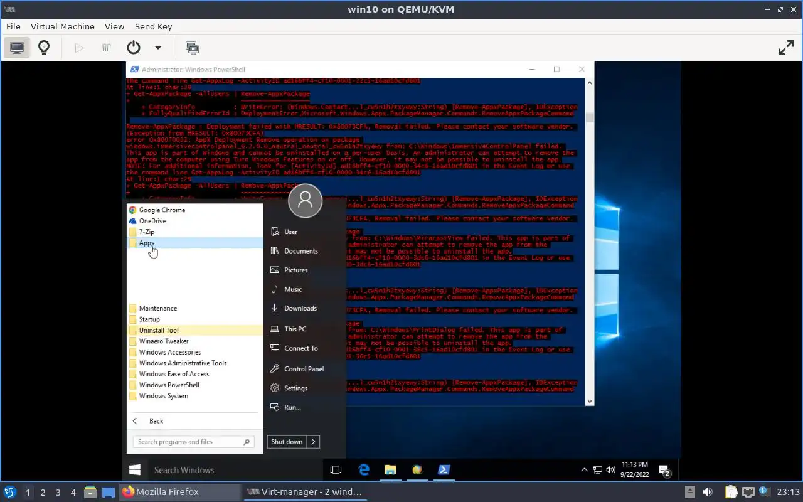Open the User folder link
The height and width of the screenshot is (502, 803).
point(305,232)
